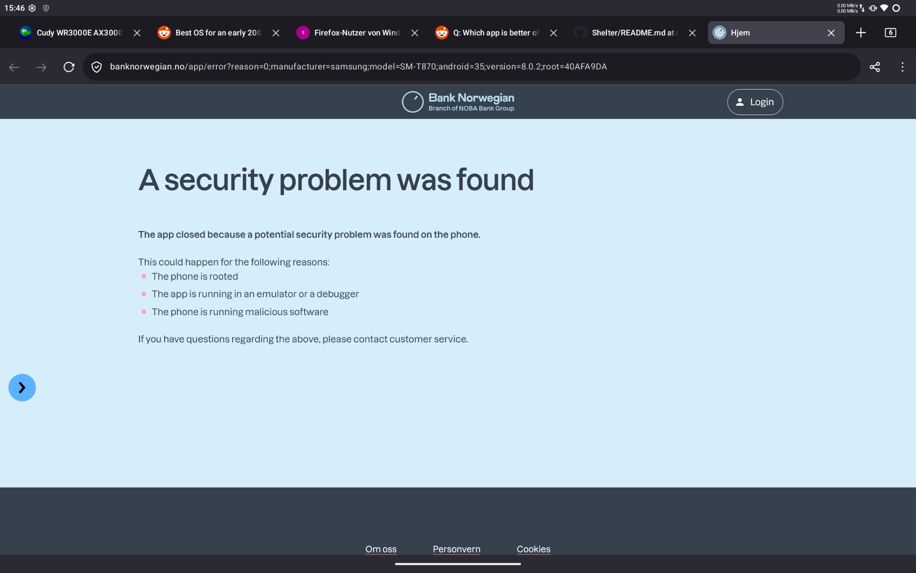Open the Cookies footer link
Screen dimensions: 916x573
coord(533,549)
